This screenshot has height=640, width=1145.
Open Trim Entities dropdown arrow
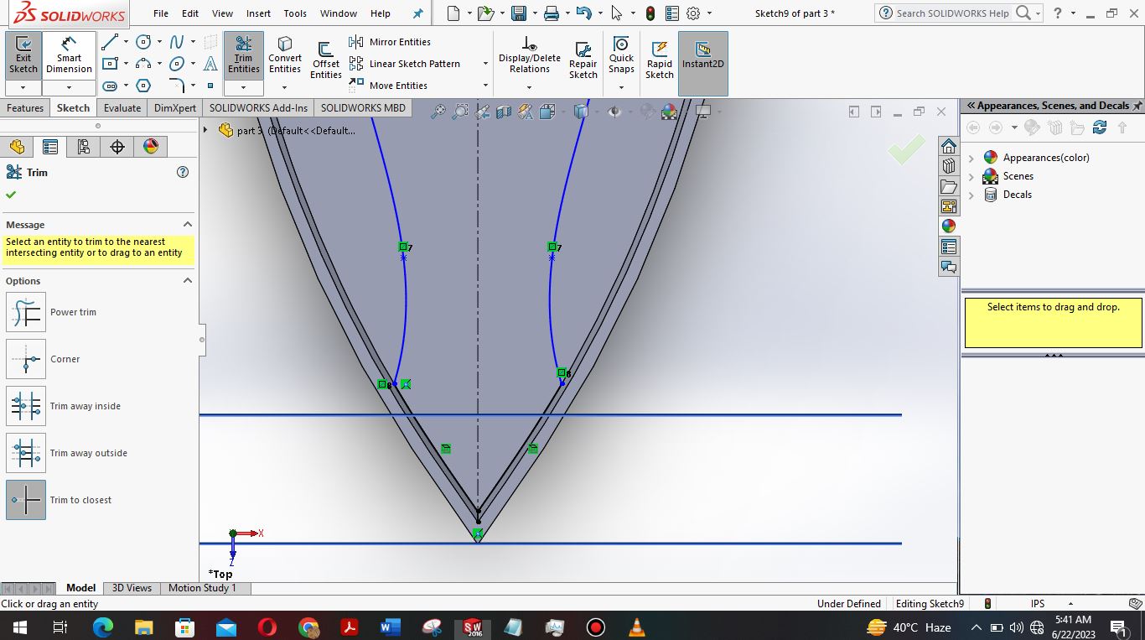pyautogui.click(x=243, y=87)
